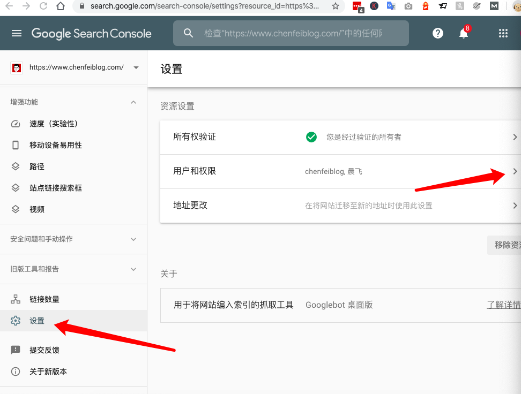Click the info icon for 关于新版本

click(x=16, y=372)
